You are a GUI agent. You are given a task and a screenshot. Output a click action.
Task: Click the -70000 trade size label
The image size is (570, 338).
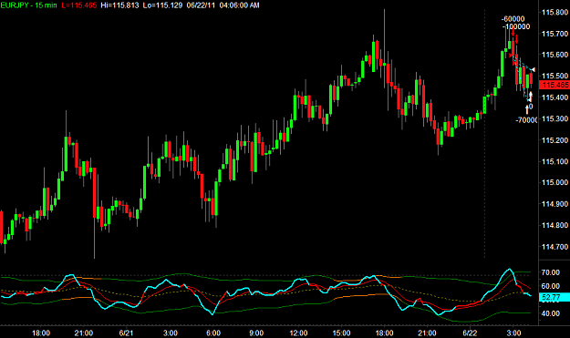click(x=526, y=120)
